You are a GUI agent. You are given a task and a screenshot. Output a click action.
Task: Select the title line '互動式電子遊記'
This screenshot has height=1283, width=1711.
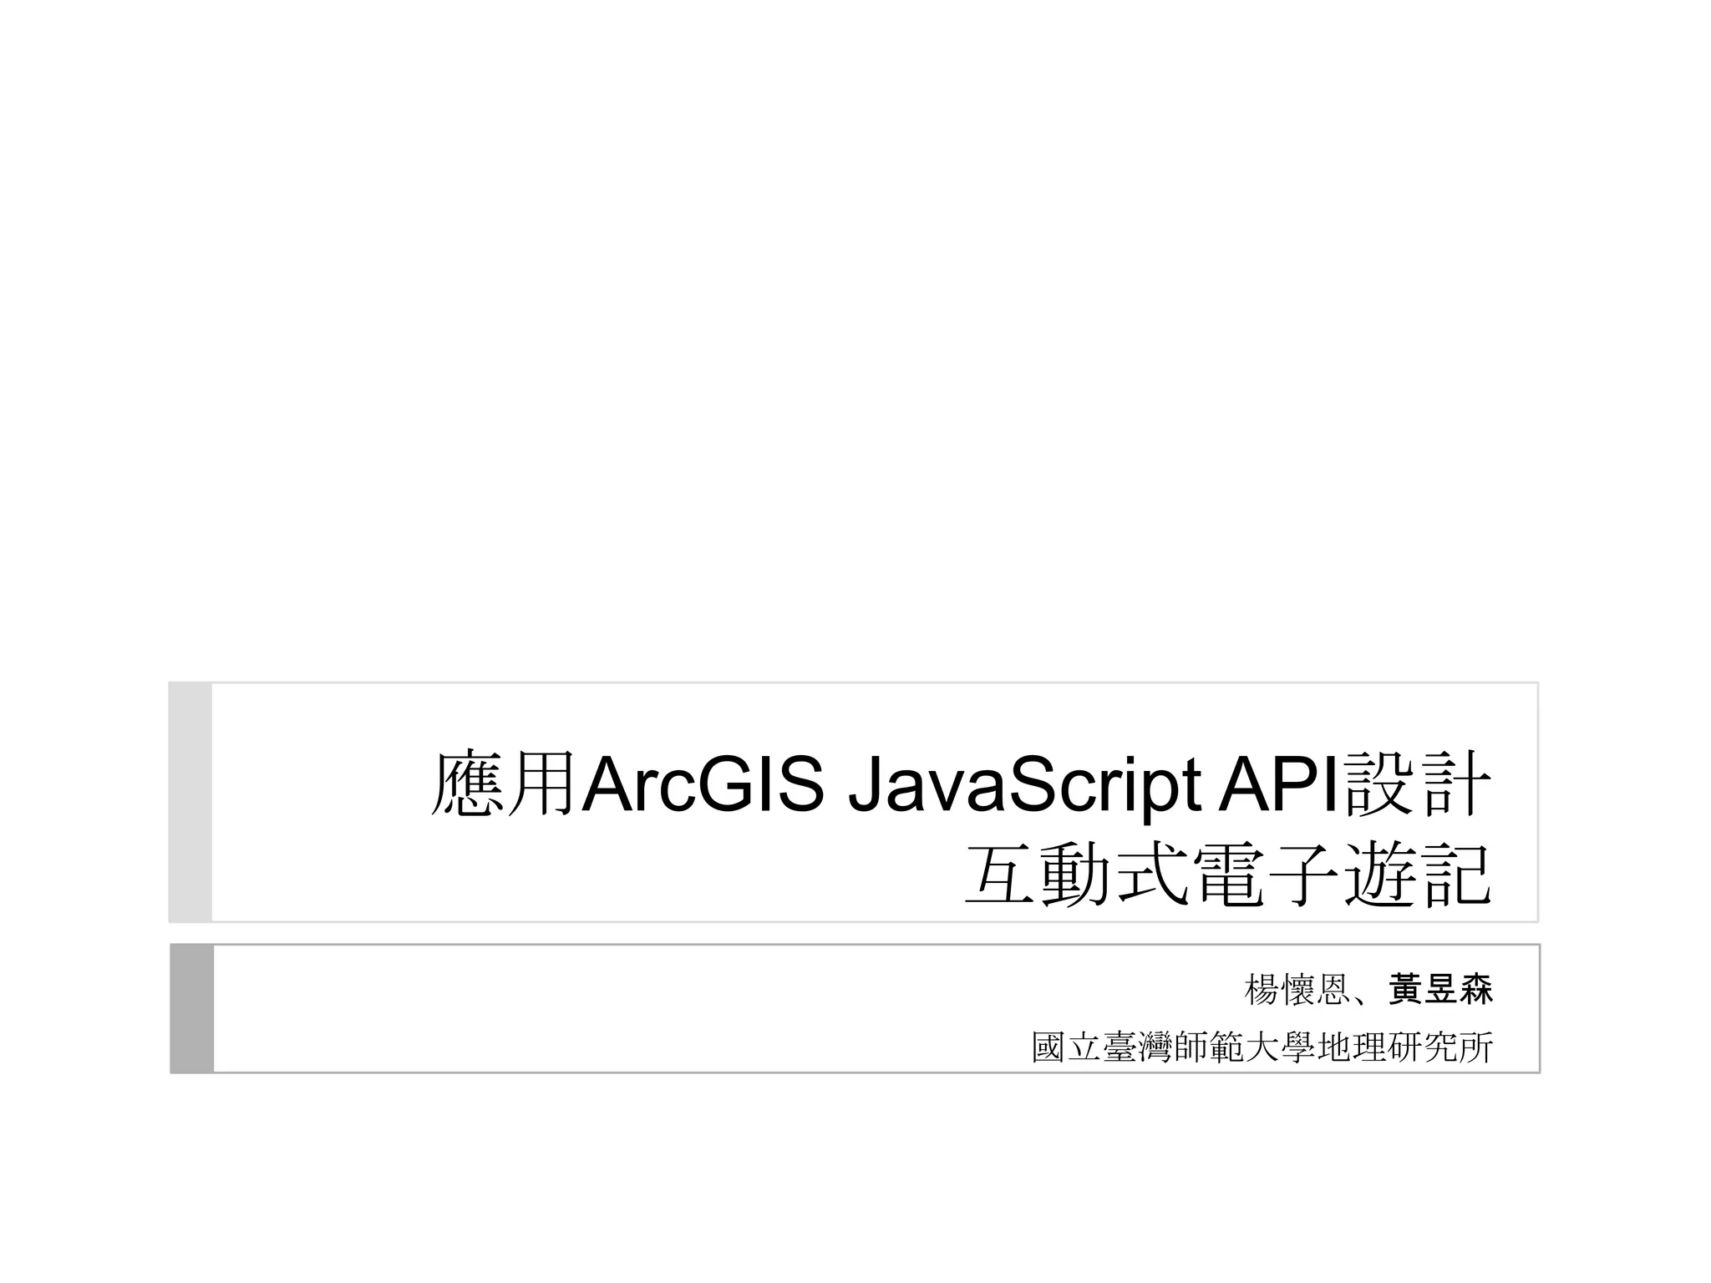[1228, 875]
